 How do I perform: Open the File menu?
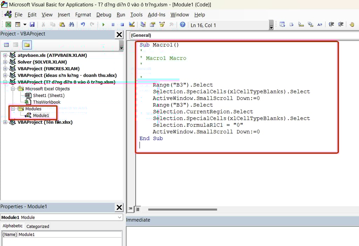(x=18, y=15)
